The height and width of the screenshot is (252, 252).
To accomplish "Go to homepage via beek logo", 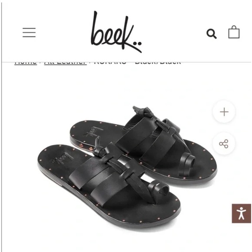I will 116,32.
